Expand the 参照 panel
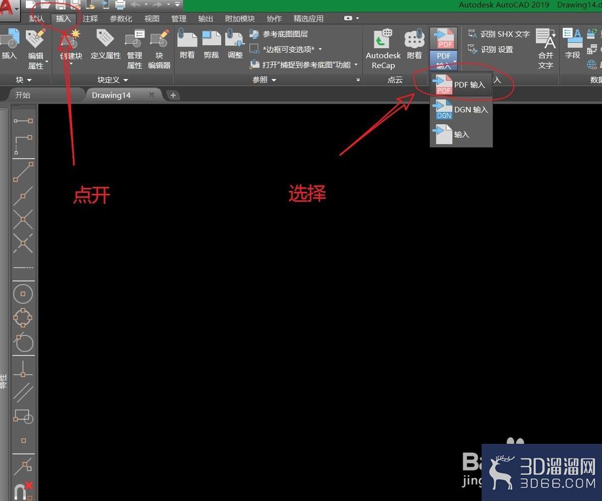The image size is (602, 501). click(x=264, y=79)
